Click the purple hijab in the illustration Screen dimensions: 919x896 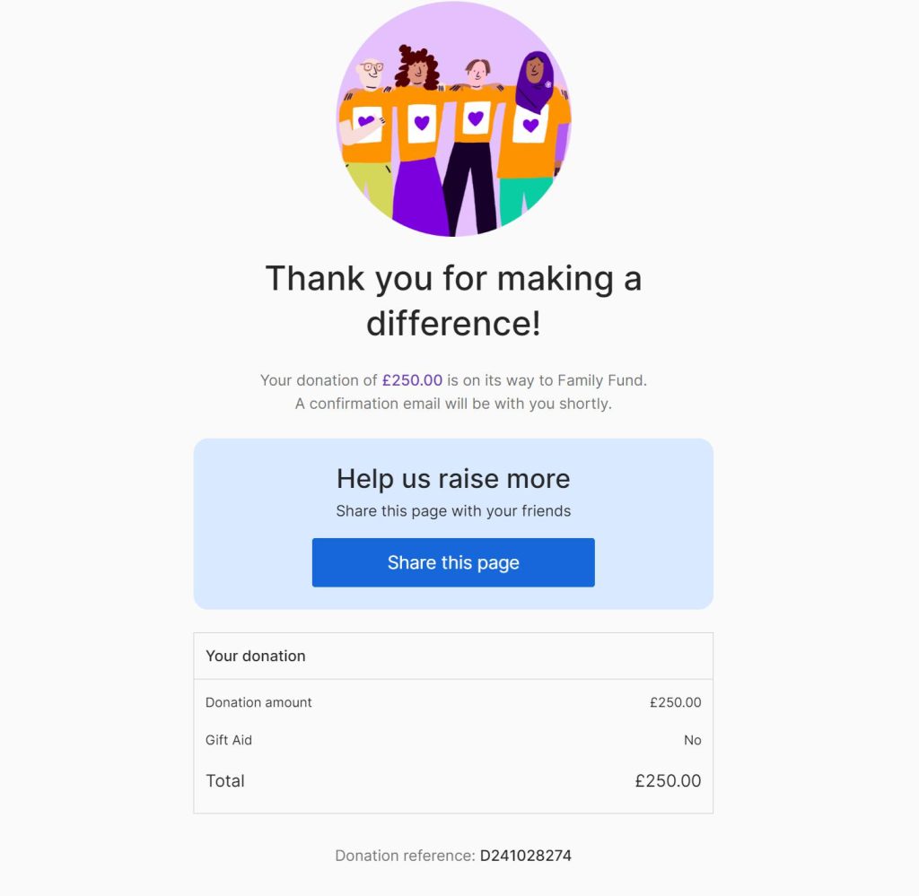[537, 81]
